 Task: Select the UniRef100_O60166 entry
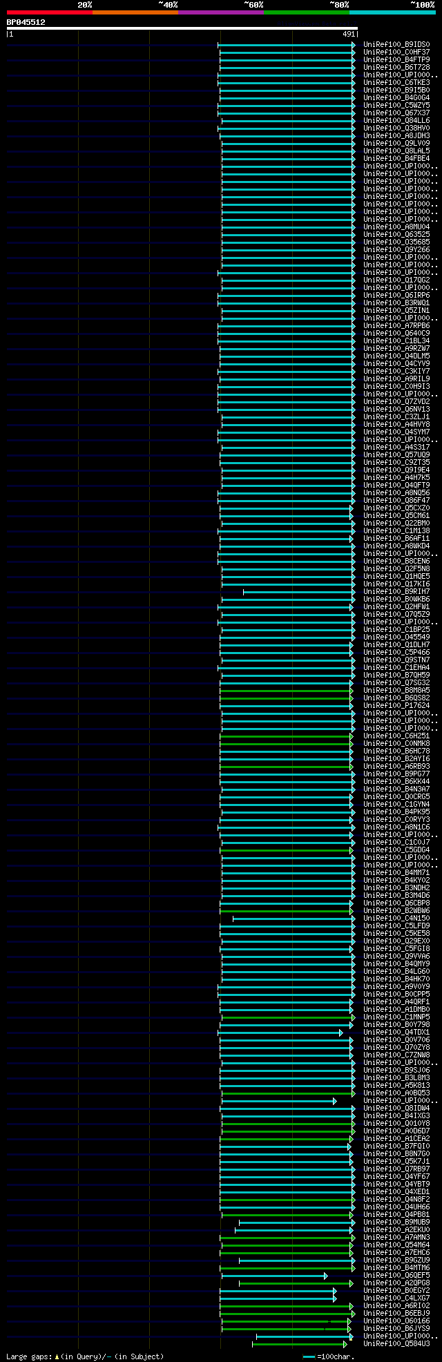[396, 1321]
